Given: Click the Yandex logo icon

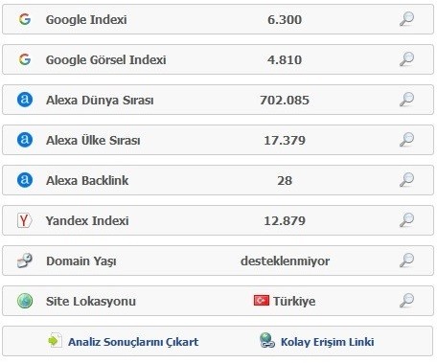Looking at the screenshot, I should click(25, 220).
